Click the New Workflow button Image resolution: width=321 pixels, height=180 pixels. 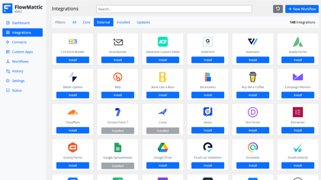click(x=302, y=9)
